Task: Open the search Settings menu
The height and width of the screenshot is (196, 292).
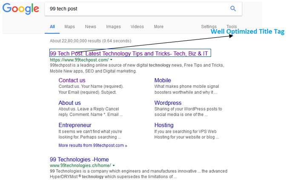Action: click(x=209, y=27)
